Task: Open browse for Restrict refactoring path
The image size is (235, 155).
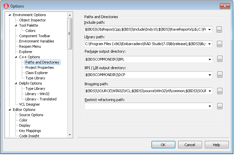Action: [x=220, y=106]
